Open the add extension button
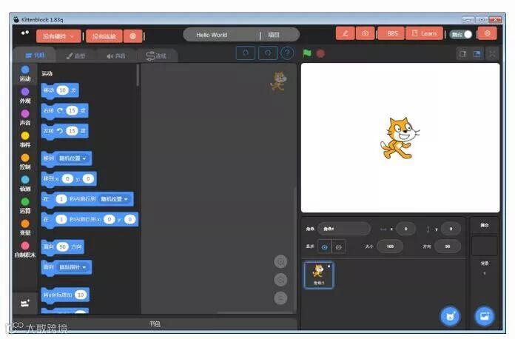This screenshot has height=339, width=515. [x=25, y=303]
